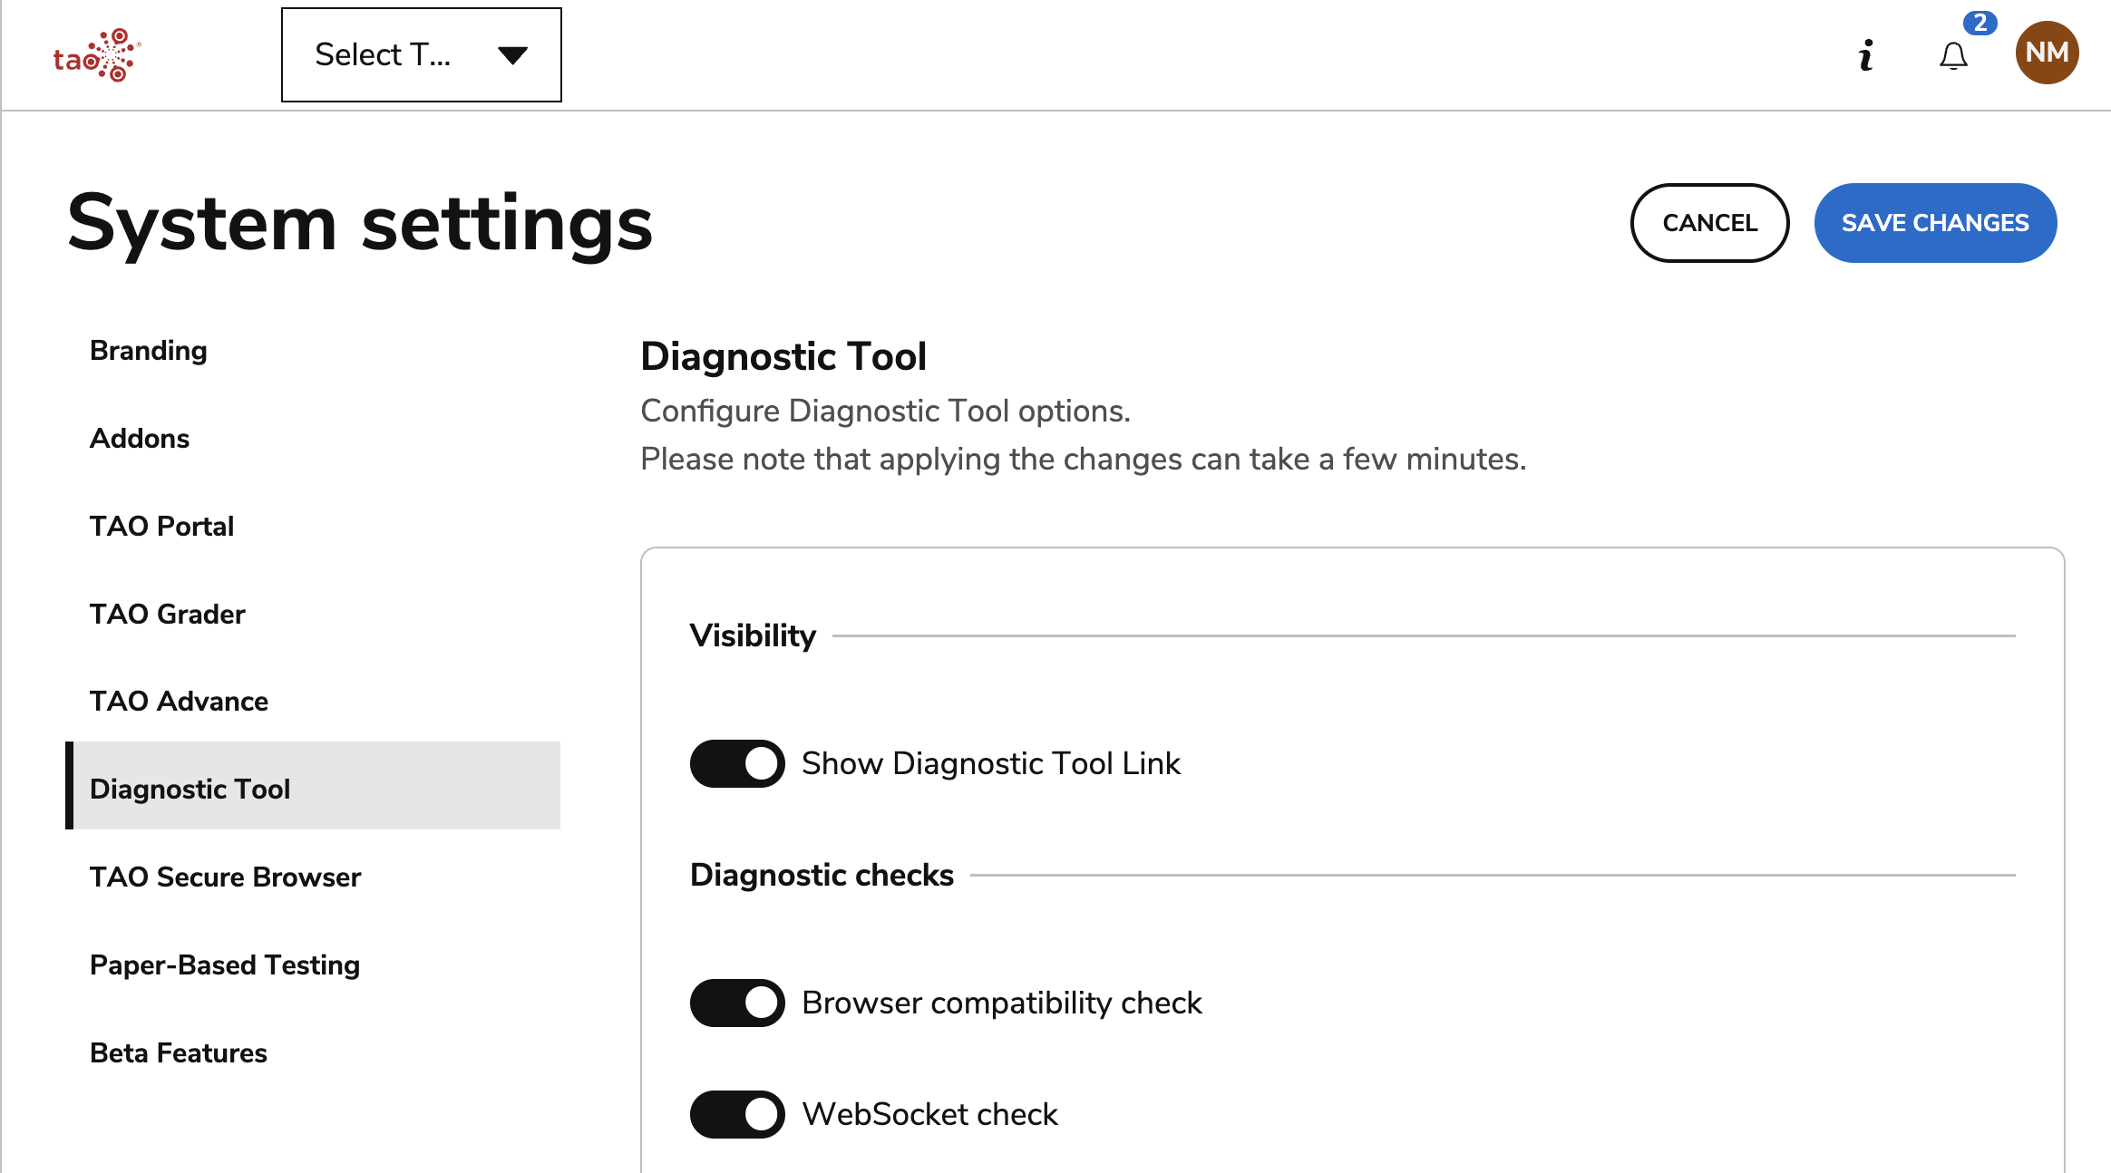This screenshot has height=1173, width=2111.
Task: Open the Branding settings section
Action: pyautogui.click(x=313, y=351)
